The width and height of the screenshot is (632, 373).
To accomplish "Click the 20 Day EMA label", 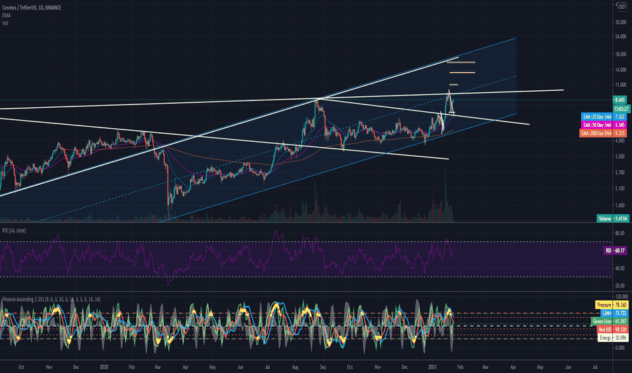I will 604,117.
